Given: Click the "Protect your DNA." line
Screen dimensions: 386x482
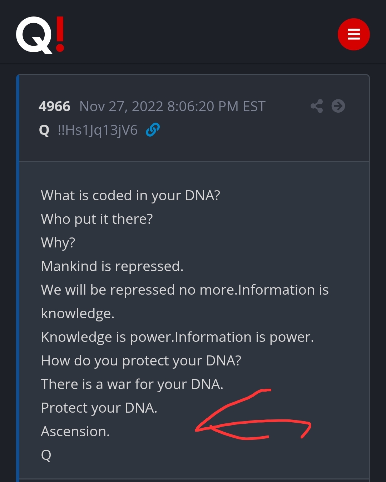Looking at the screenshot, I should point(99,408).
